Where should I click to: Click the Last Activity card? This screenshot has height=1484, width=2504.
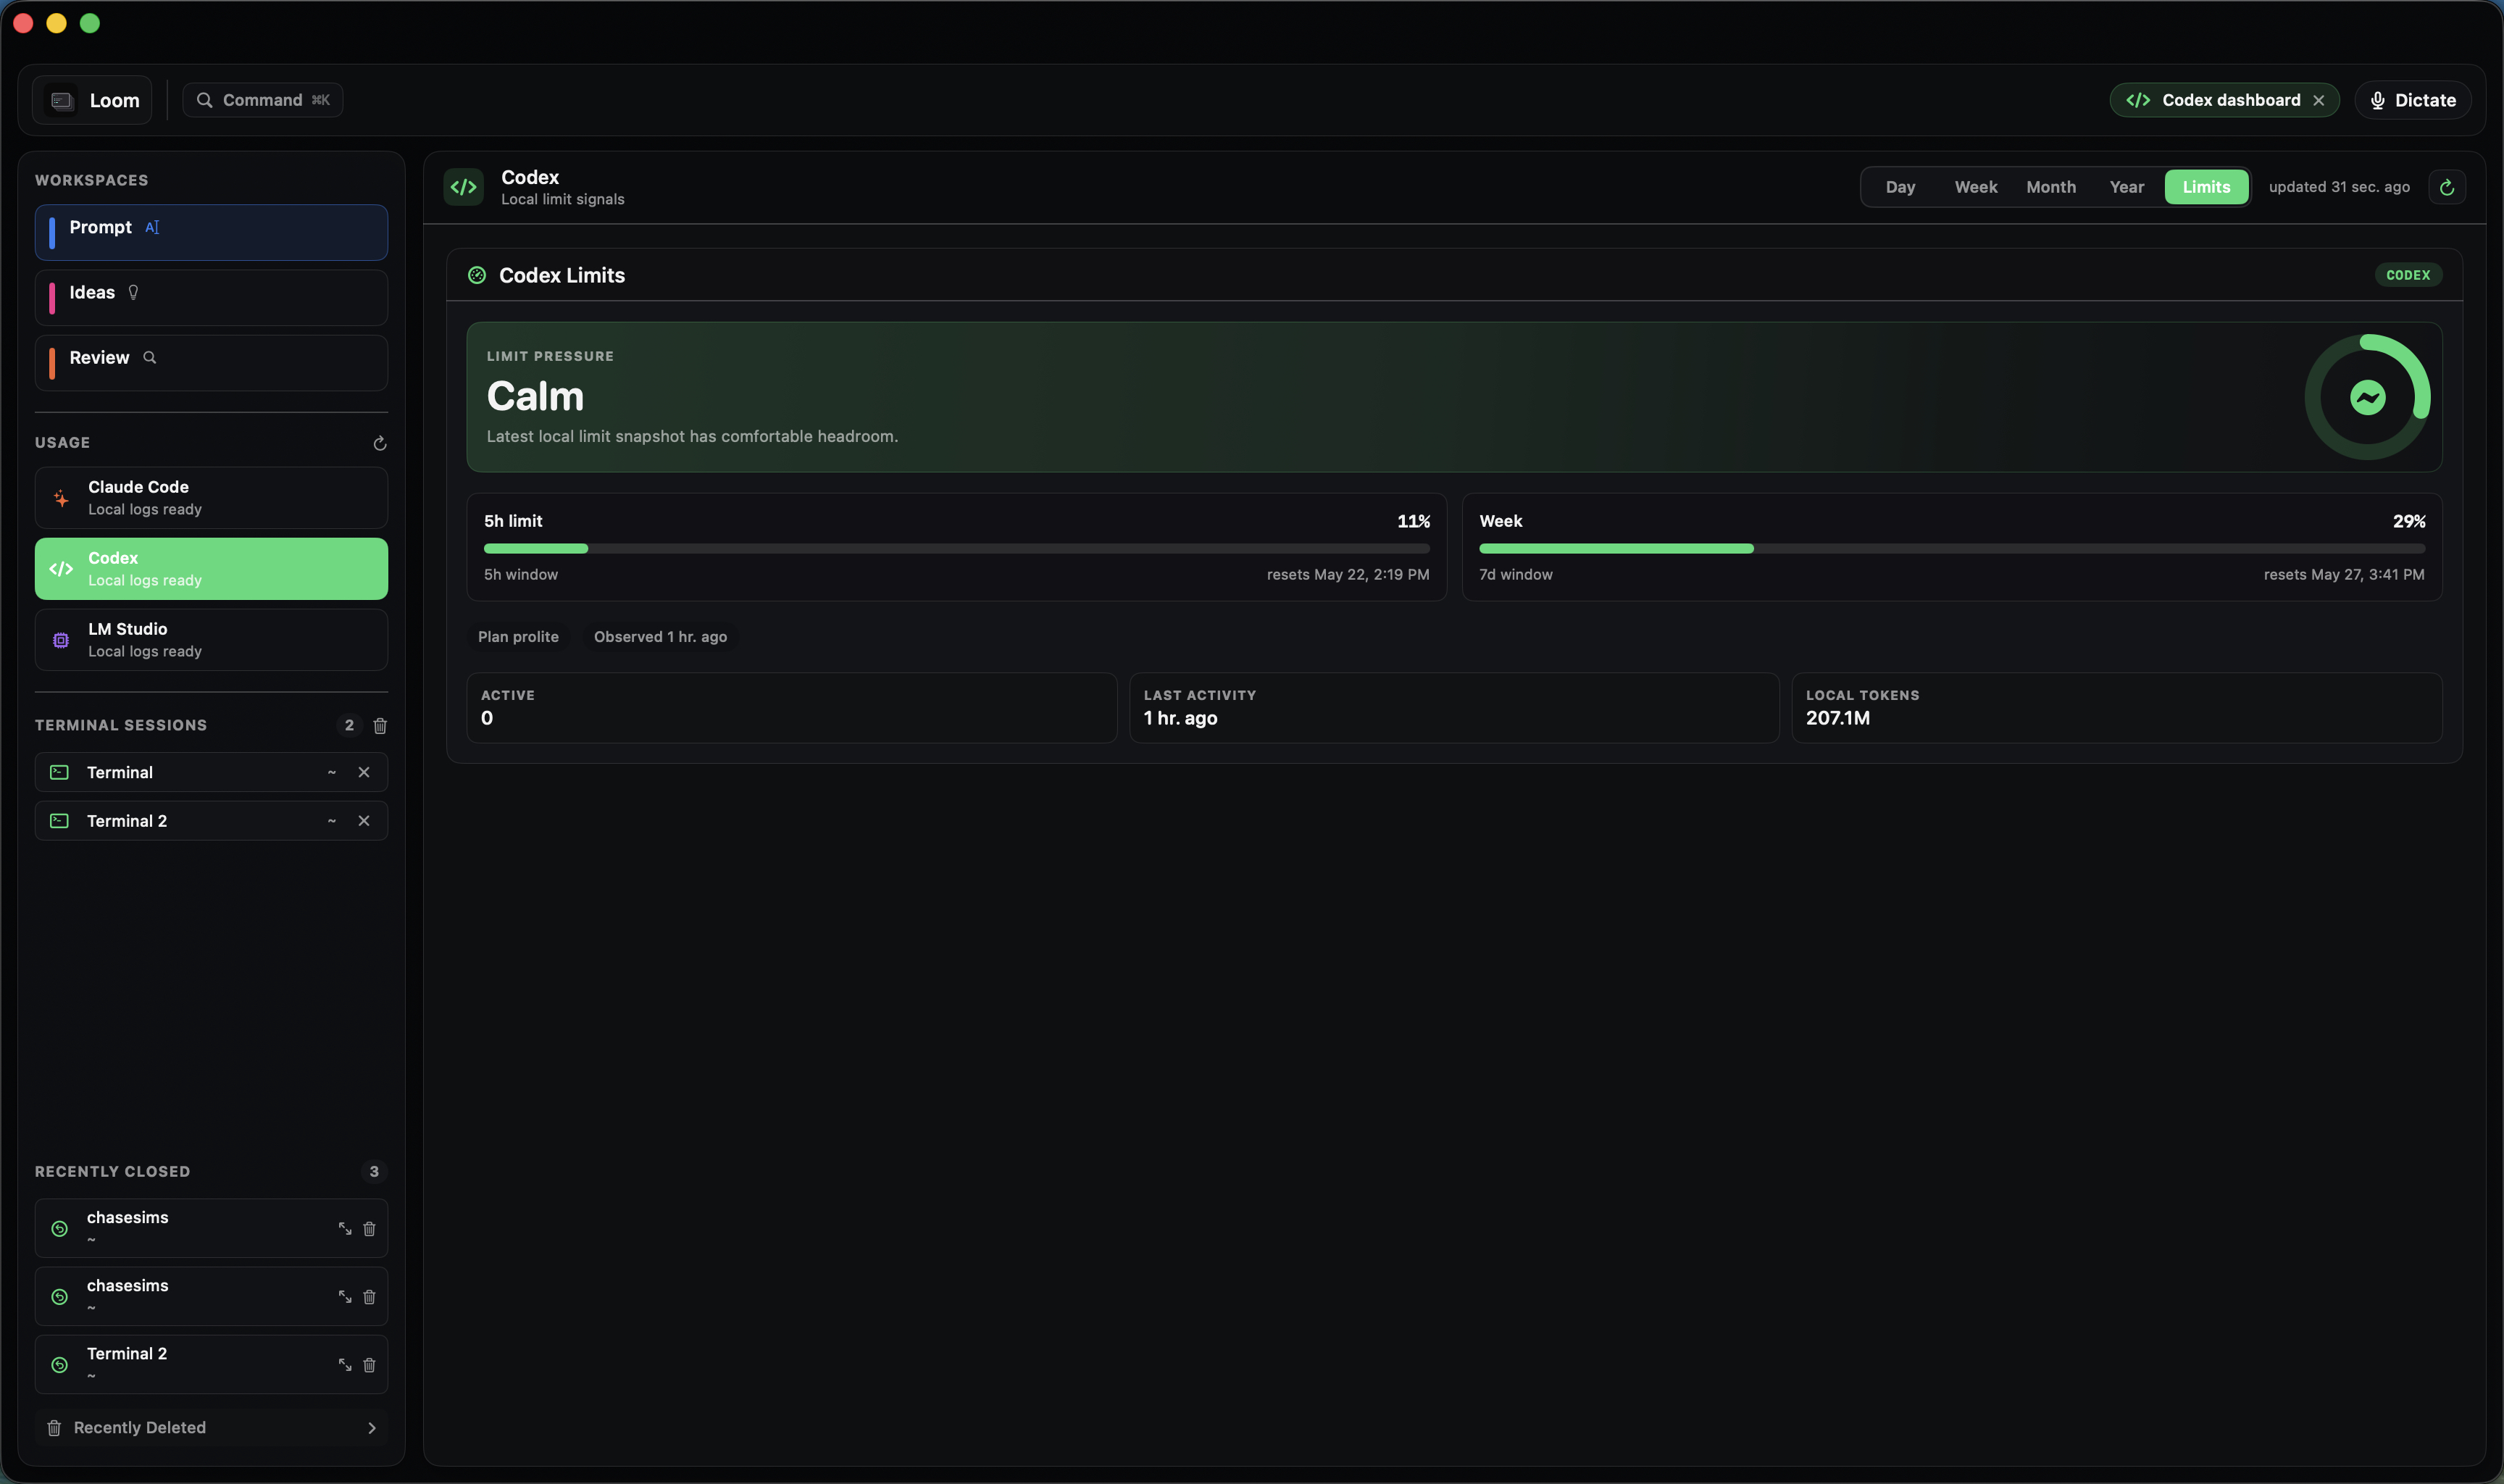click(1454, 707)
